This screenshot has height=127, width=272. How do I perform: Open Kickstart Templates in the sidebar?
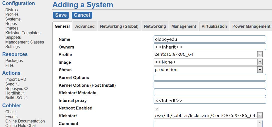pos(23,33)
